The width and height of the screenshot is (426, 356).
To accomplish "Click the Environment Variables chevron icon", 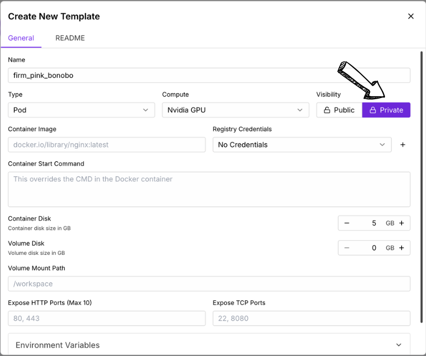I will point(399,345).
